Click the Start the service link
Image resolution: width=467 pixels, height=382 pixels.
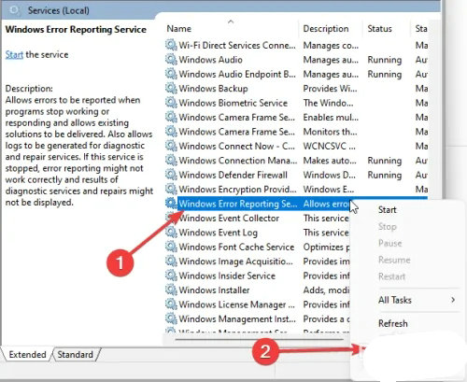pyautogui.click(x=14, y=54)
